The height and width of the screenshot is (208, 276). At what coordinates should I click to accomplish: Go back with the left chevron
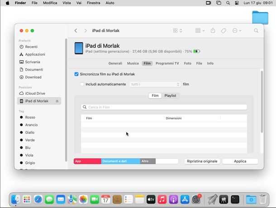tap(76, 31)
